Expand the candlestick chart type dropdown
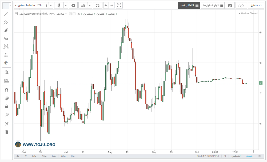267x162 pixels. click(66, 5)
